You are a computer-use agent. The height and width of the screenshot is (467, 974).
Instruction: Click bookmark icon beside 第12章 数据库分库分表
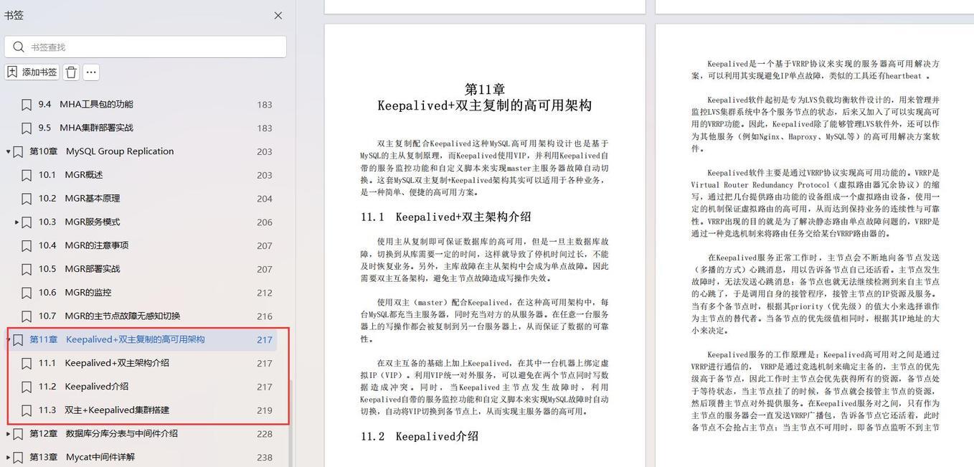(18, 434)
